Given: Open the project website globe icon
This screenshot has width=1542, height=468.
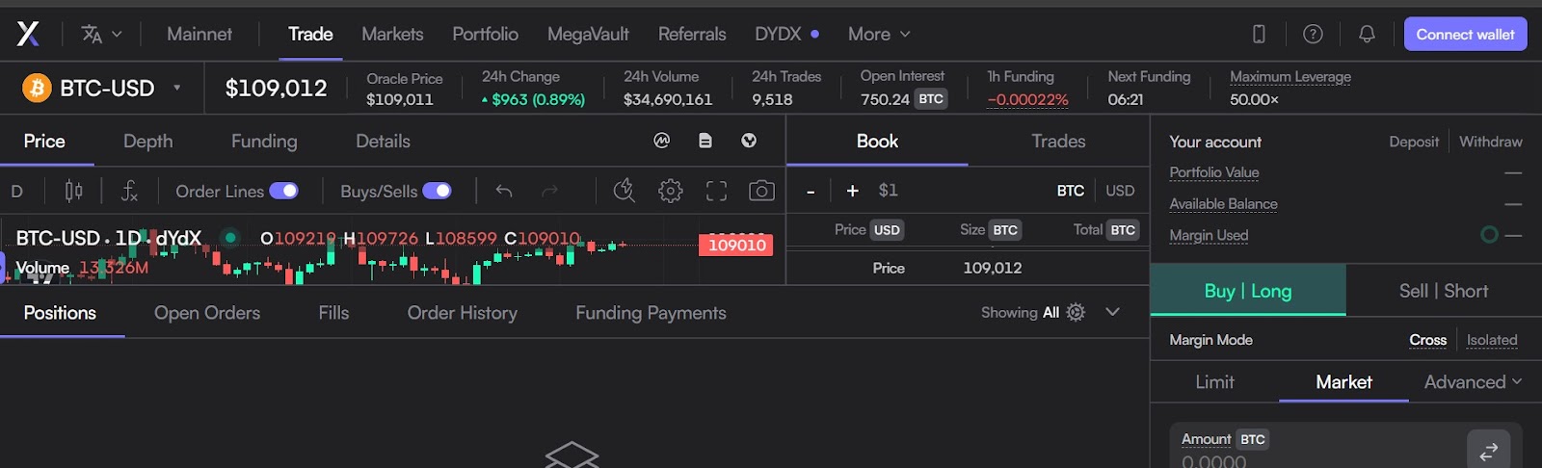Looking at the screenshot, I should tap(749, 141).
